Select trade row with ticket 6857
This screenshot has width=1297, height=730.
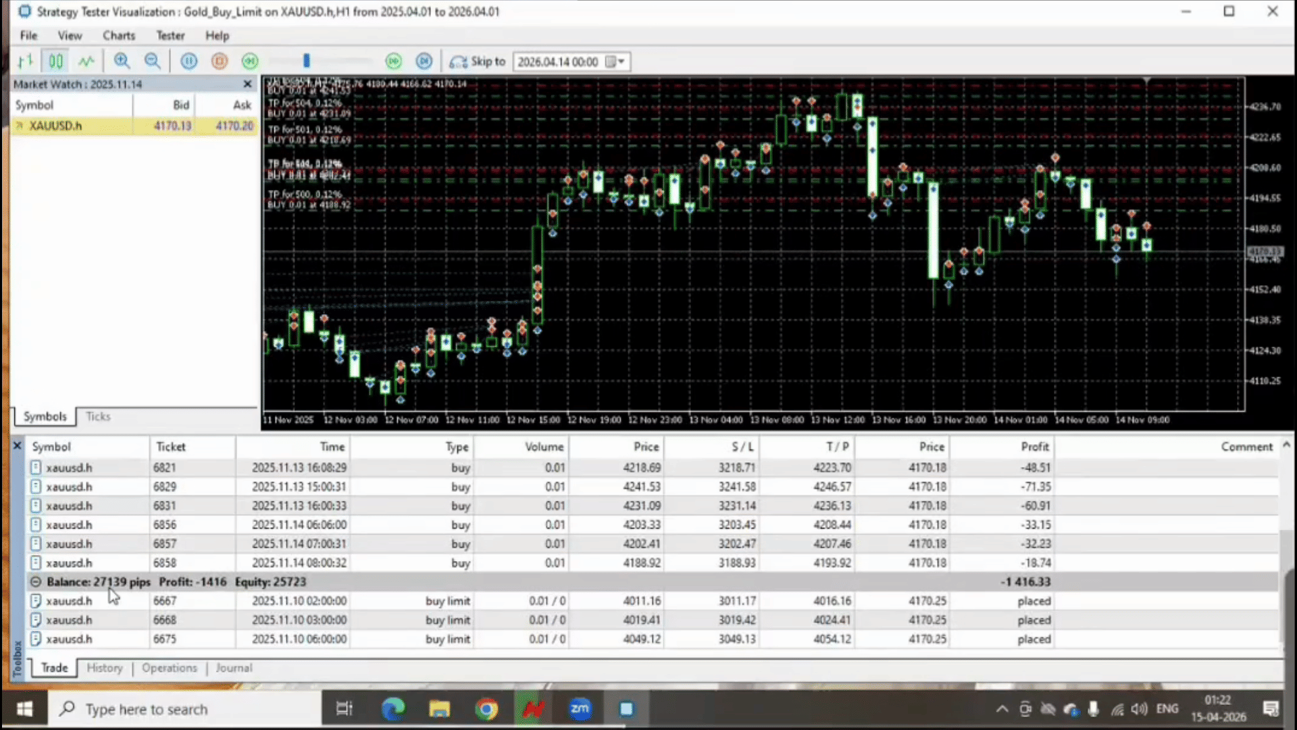pos(652,543)
